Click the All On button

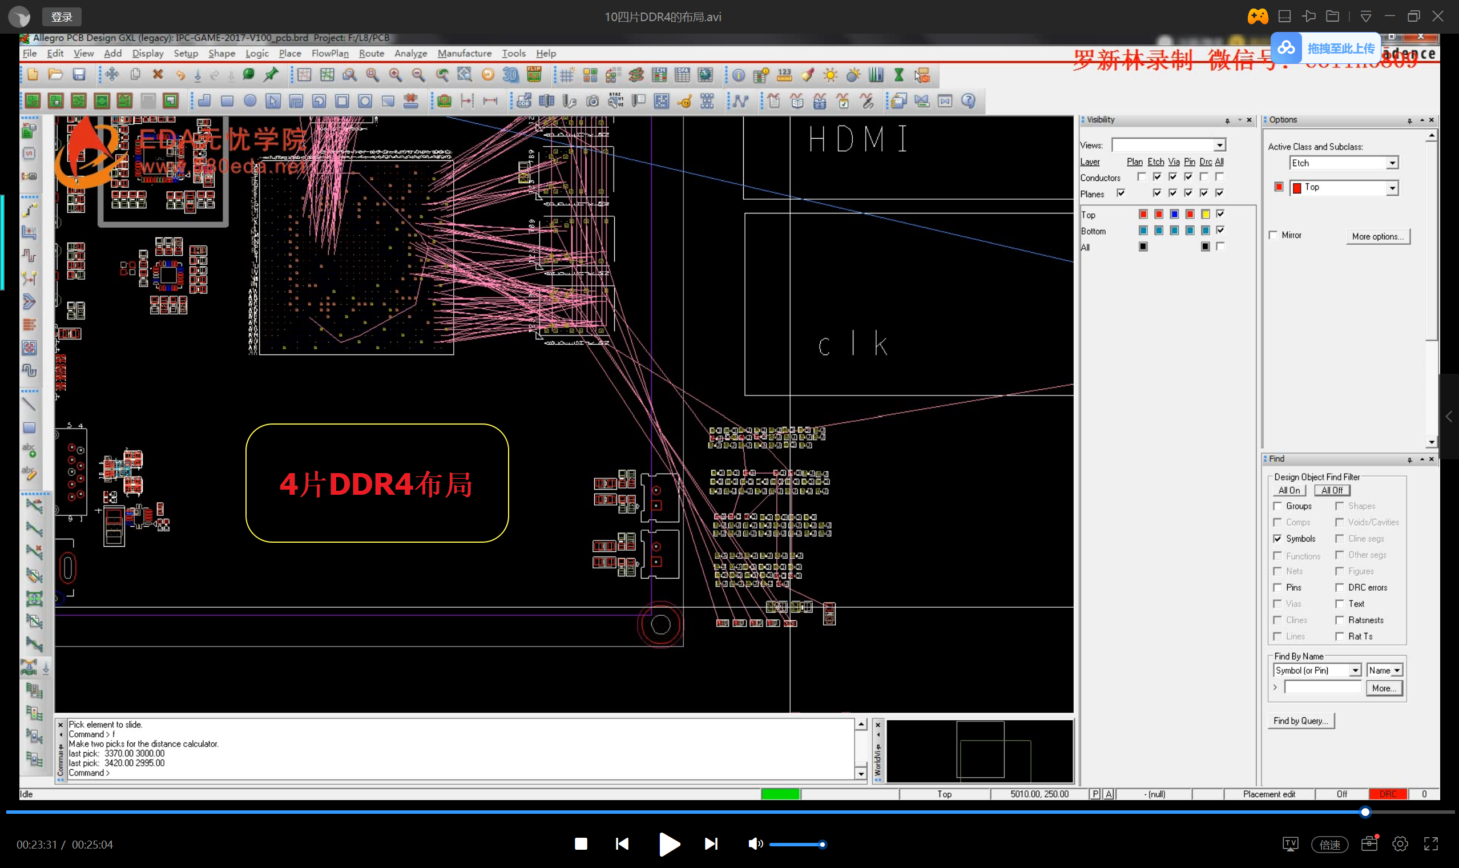[1289, 490]
